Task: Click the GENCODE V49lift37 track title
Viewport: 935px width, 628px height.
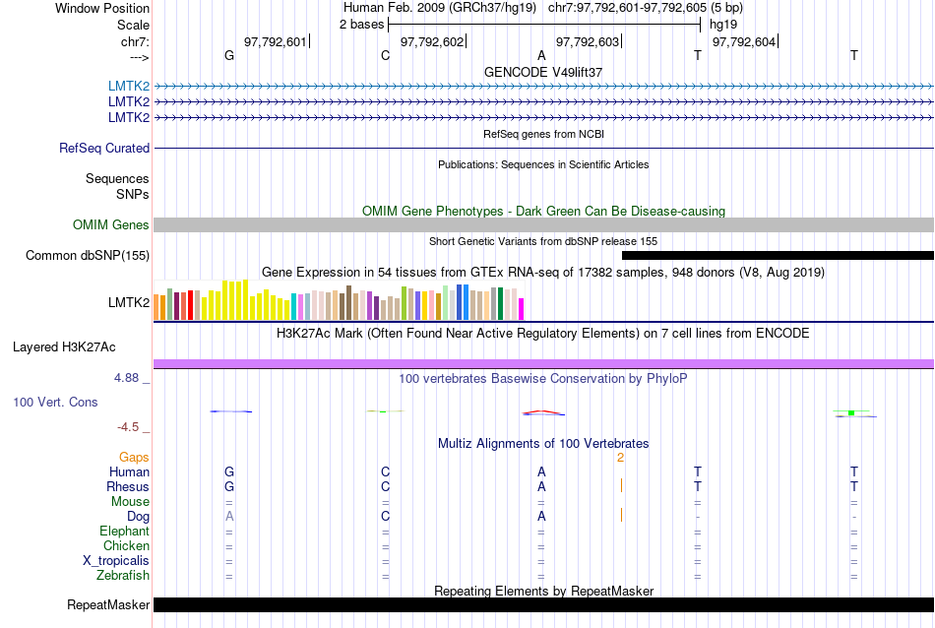Action: (543, 72)
